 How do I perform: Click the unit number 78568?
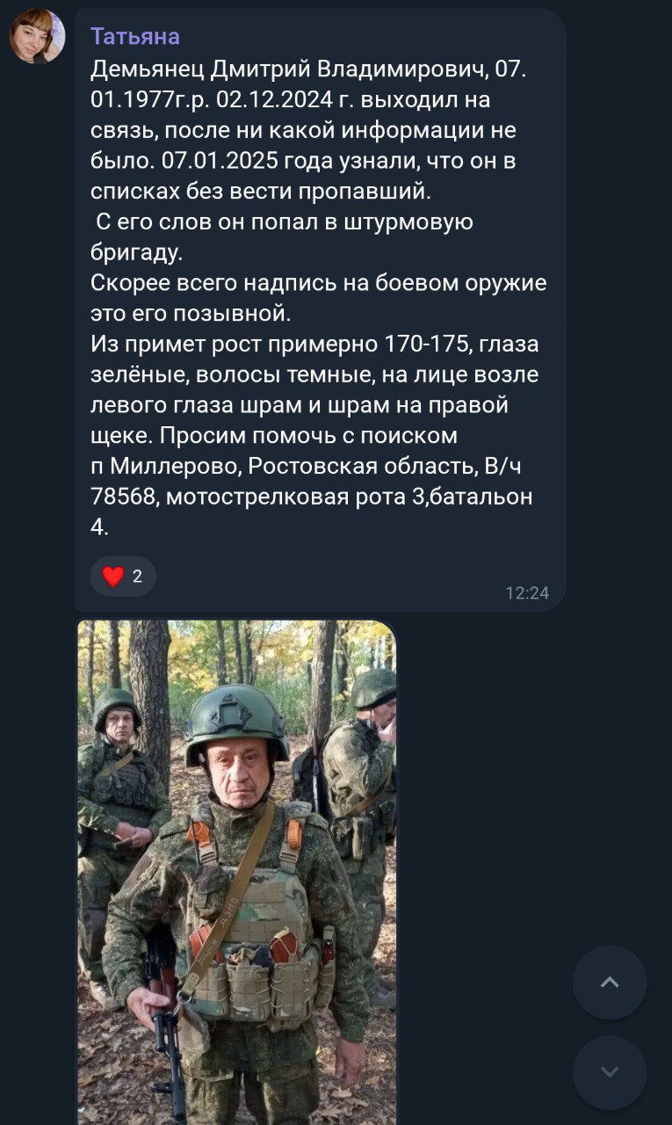[x=124, y=497]
